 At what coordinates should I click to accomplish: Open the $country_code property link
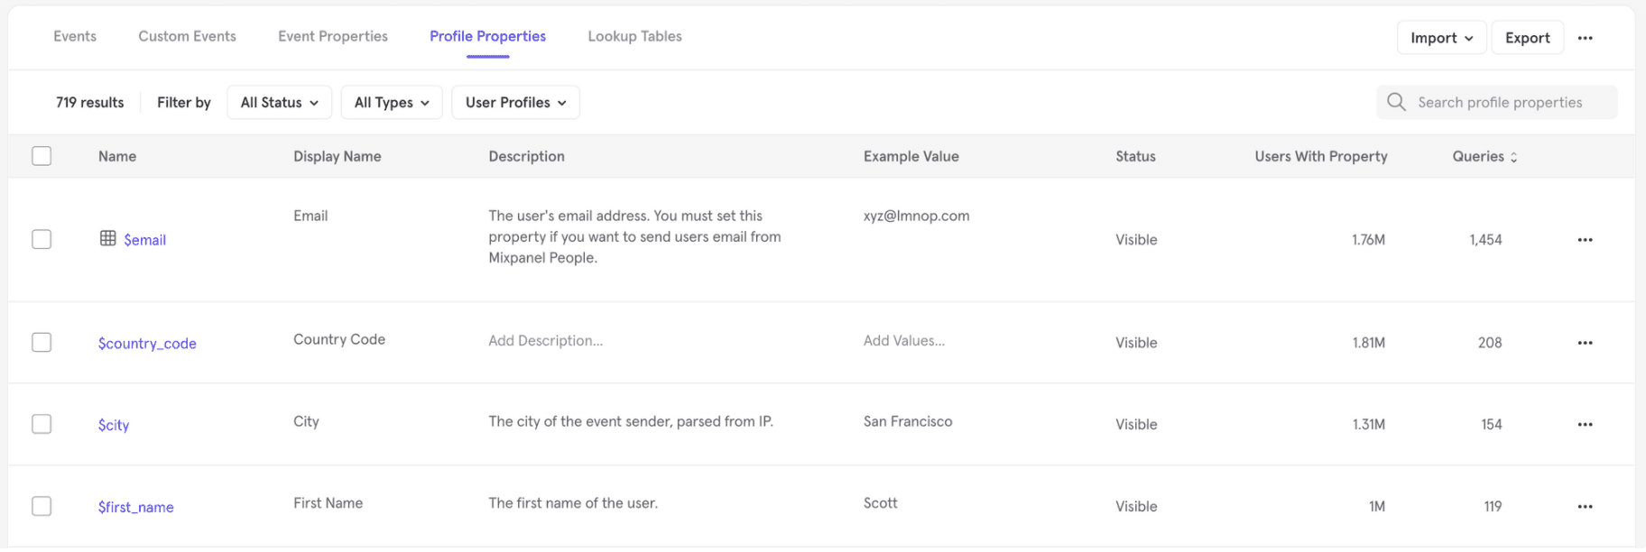(147, 344)
